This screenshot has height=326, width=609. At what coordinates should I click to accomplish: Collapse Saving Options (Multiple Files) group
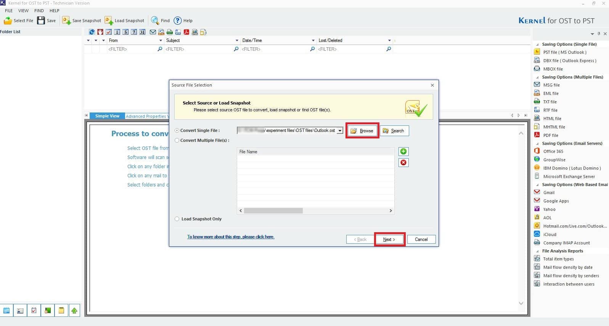tap(538, 77)
